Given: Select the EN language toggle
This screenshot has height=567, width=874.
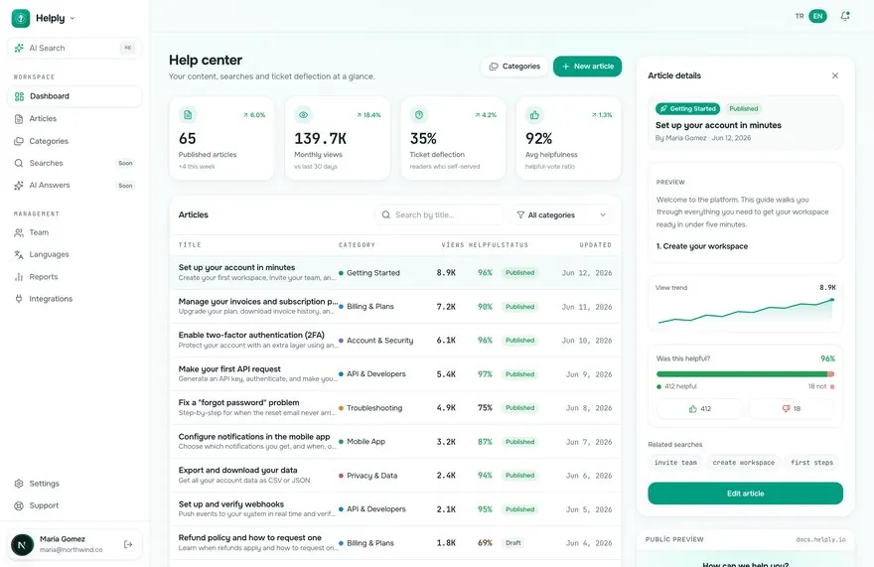Looking at the screenshot, I should click(817, 16).
